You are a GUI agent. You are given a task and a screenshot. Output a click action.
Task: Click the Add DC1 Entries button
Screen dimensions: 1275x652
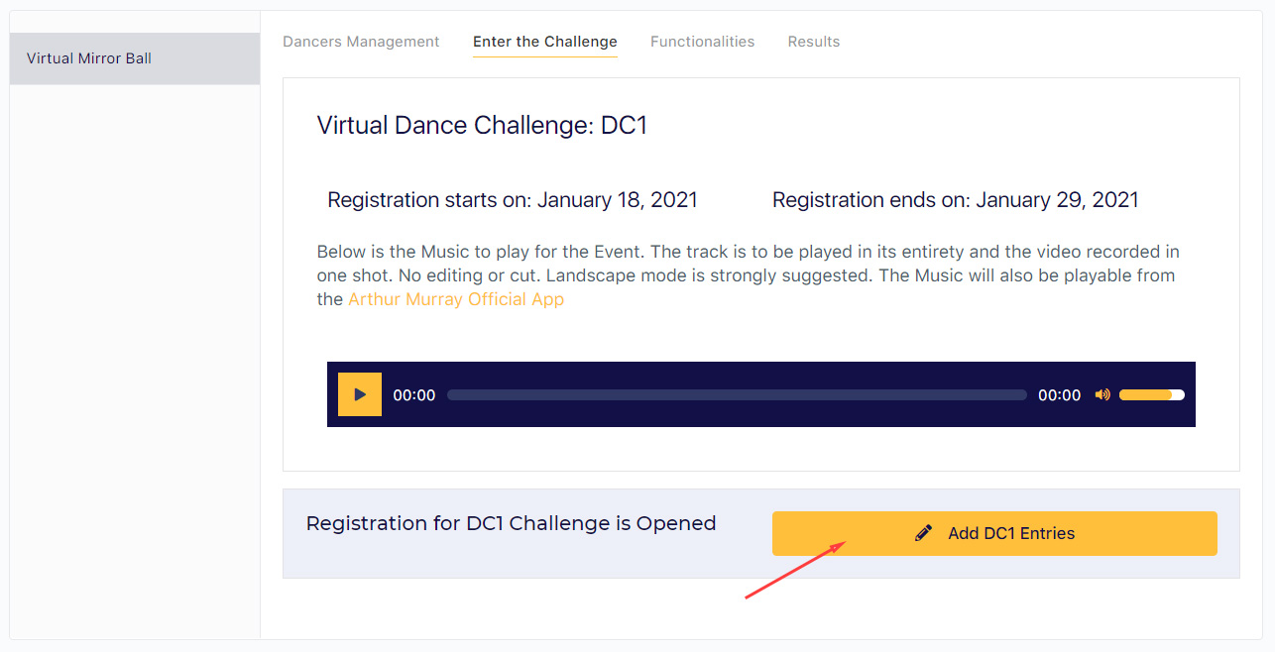point(994,533)
